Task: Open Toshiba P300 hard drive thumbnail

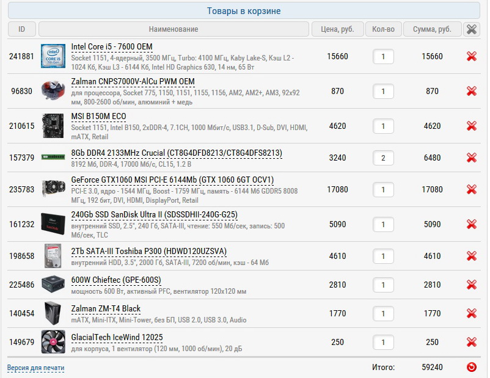Action: 53,256
